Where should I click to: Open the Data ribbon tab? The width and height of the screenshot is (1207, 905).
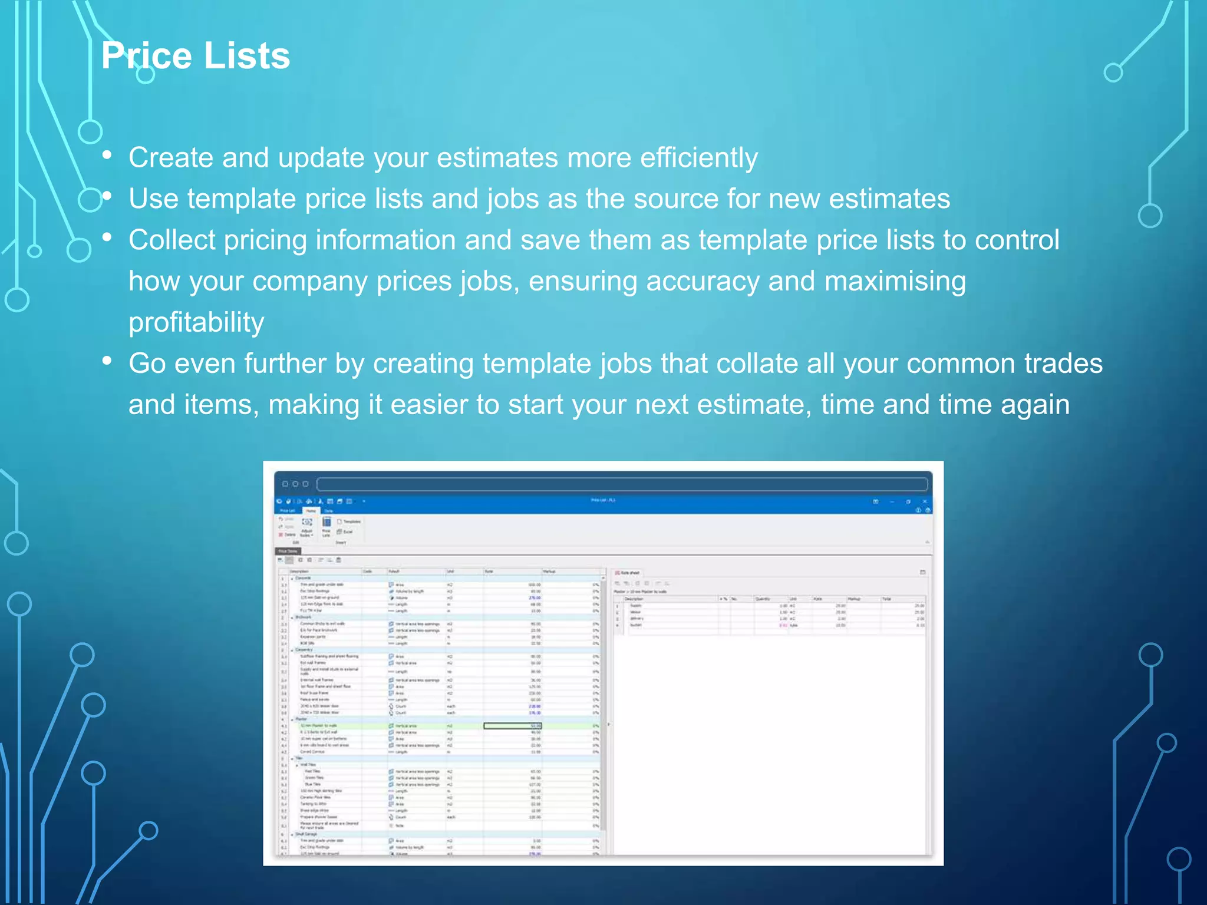coord(328,511)
